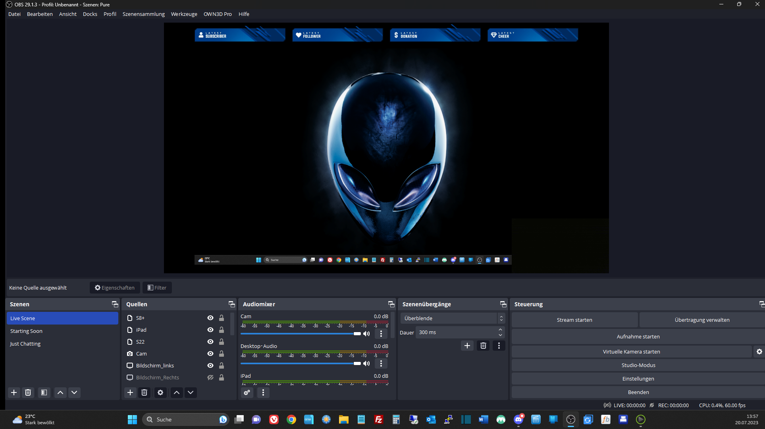Move scene down arrow in Szenen panel
Image resolution: width=765 pixels, height=429 pixels.
(x=74, y=392)
